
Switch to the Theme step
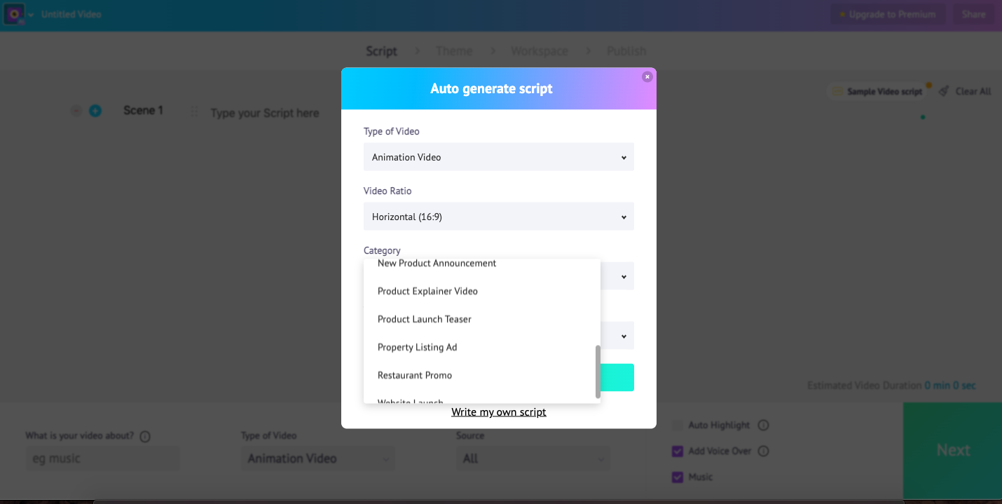coord(454,50)
